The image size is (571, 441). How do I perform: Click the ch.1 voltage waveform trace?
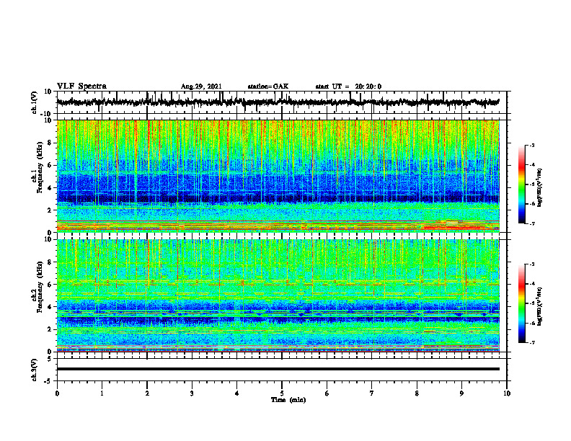pyautogui.click(x=278, y=102)
